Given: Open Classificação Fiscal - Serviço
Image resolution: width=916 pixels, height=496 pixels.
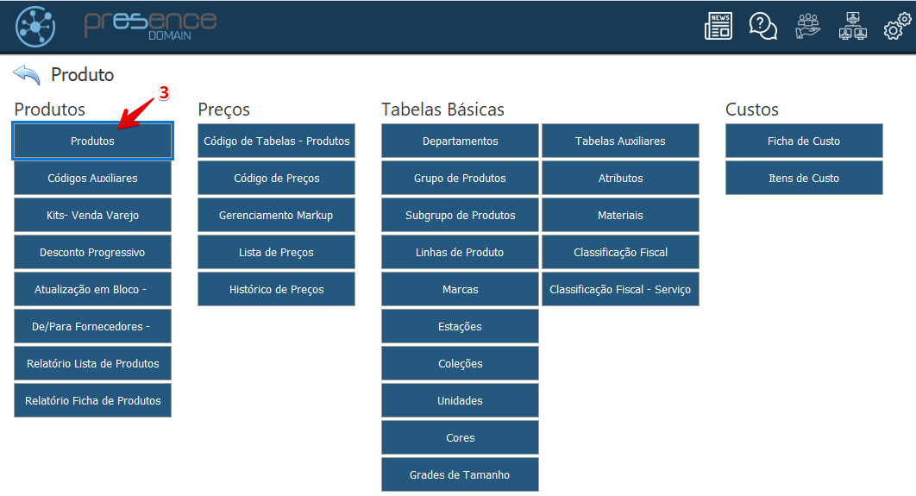Looking at the screenshot, I should coord(620,290).
